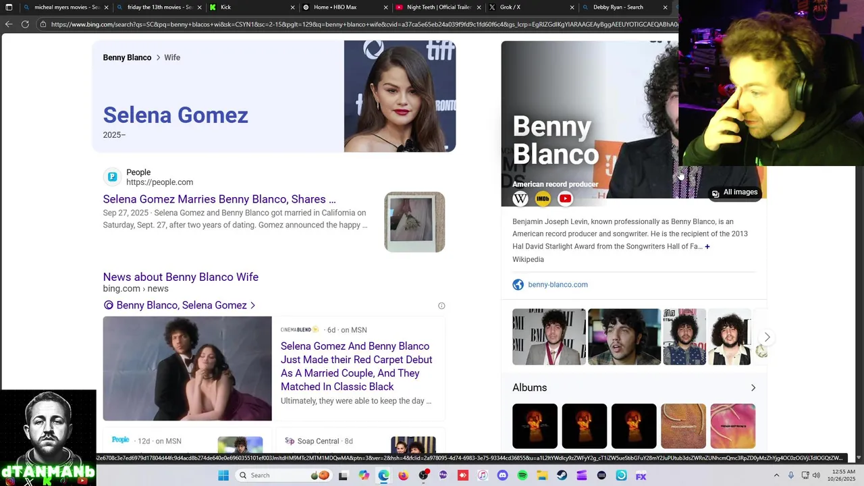864x486 pixels.
Task: Close the Home HBO Max tab
Action: 386,7
